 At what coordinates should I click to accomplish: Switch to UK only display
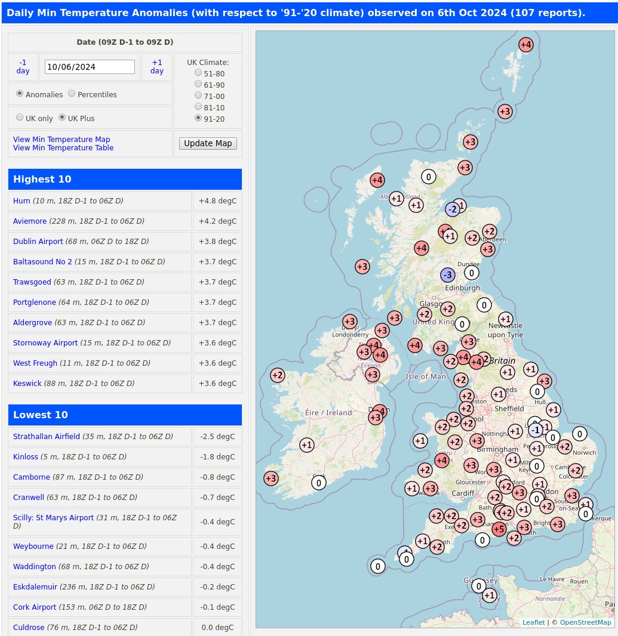pyautogui.click(x=20, y=117)
